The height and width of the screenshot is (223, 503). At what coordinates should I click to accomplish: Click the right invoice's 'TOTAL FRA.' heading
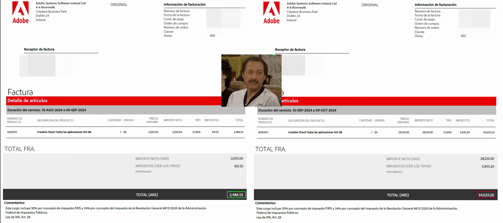tap(271, 149)
